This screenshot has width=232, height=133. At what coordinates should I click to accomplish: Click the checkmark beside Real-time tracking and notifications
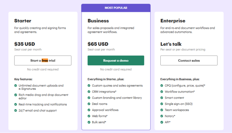(x=16, y=104)
